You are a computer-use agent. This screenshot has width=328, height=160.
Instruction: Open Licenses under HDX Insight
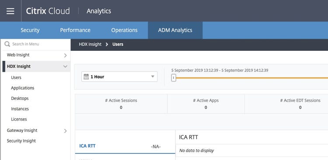19,119
